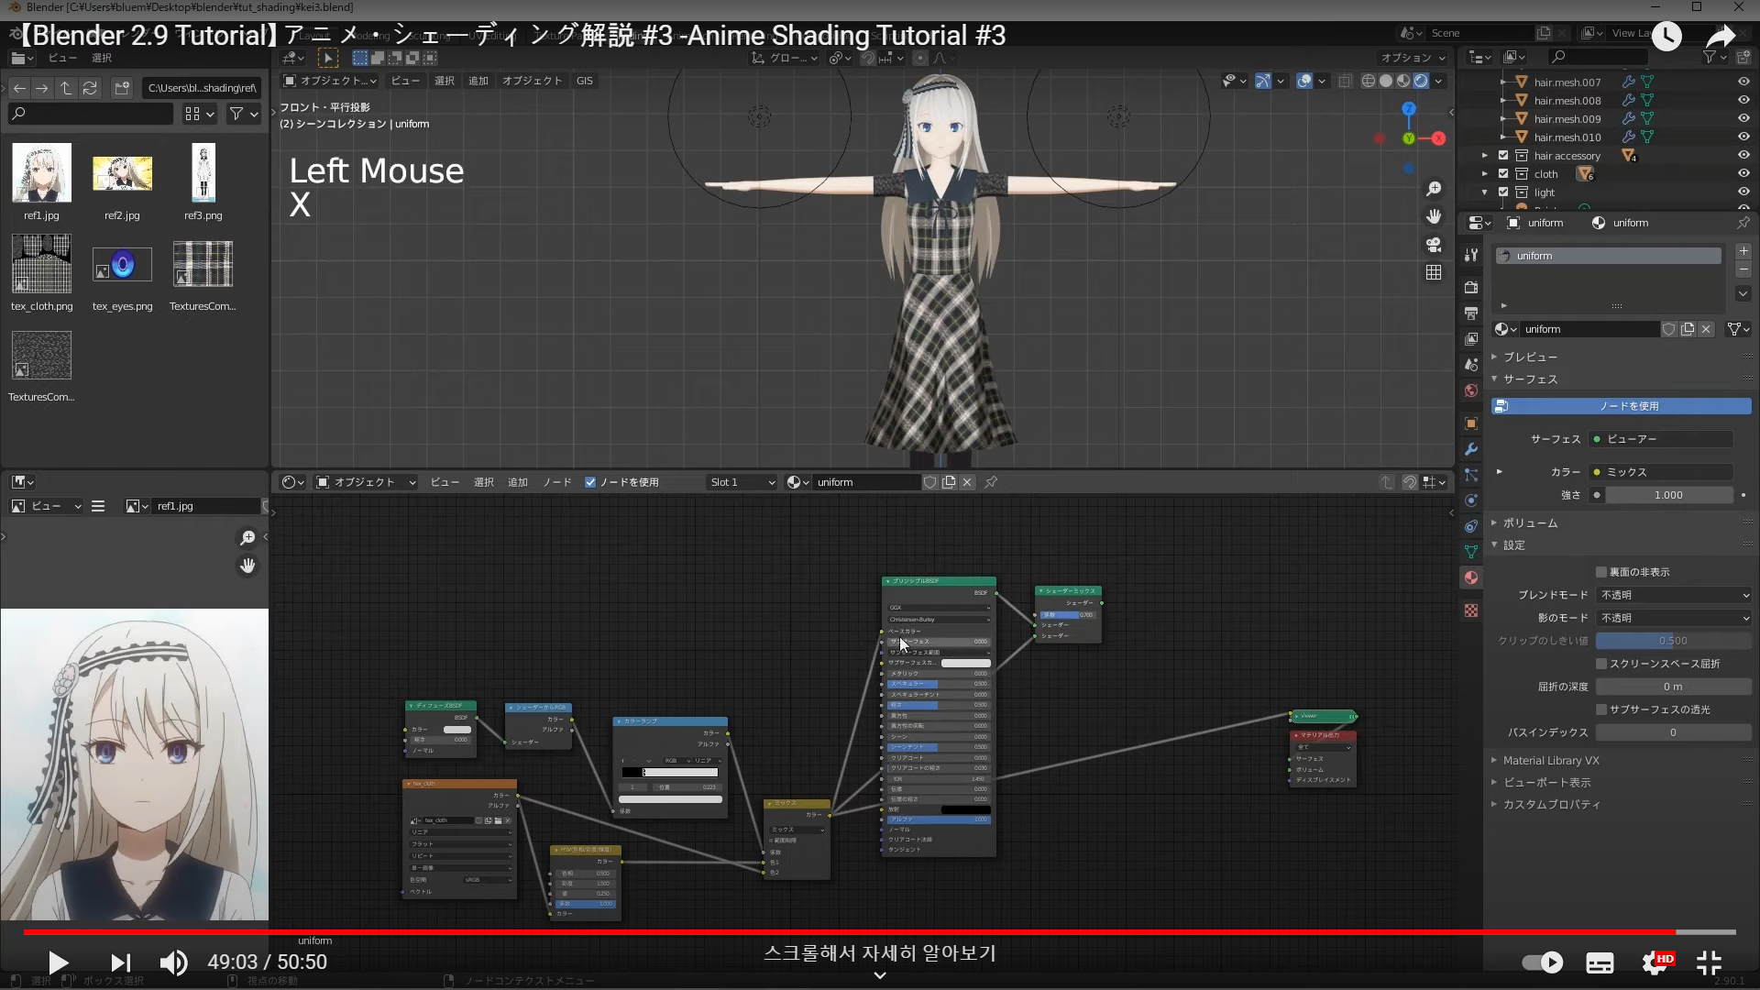The height and width of the screenshot is (990, 1760).
Task: Switch to orthographic grid view icon
Action: click(1434, 273)
